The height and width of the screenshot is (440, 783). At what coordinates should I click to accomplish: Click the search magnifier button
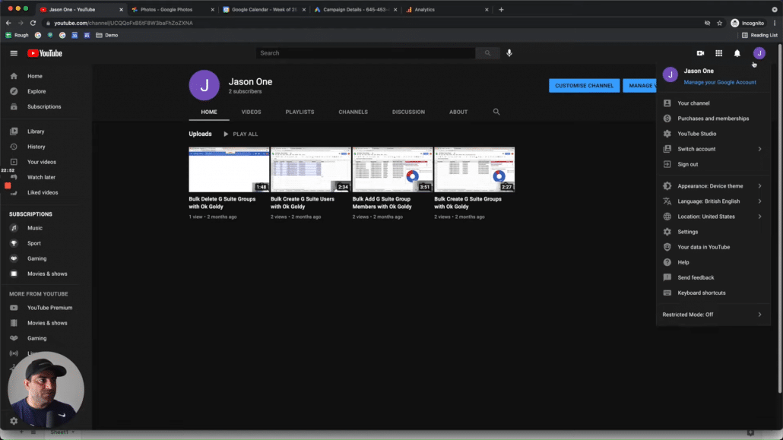pyautogui.click(x=487, y=53)
